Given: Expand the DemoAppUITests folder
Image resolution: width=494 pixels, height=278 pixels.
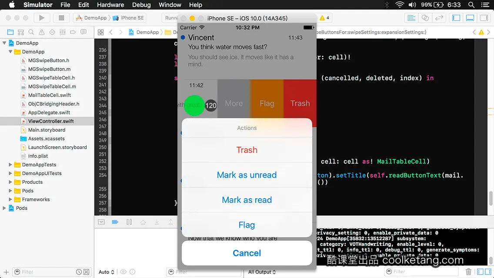Looking at the screenshot, I should pyautogui.click(x=10, y=173).
